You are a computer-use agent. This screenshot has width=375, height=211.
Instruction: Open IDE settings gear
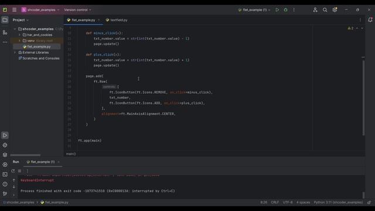click(x=335, y=10)
